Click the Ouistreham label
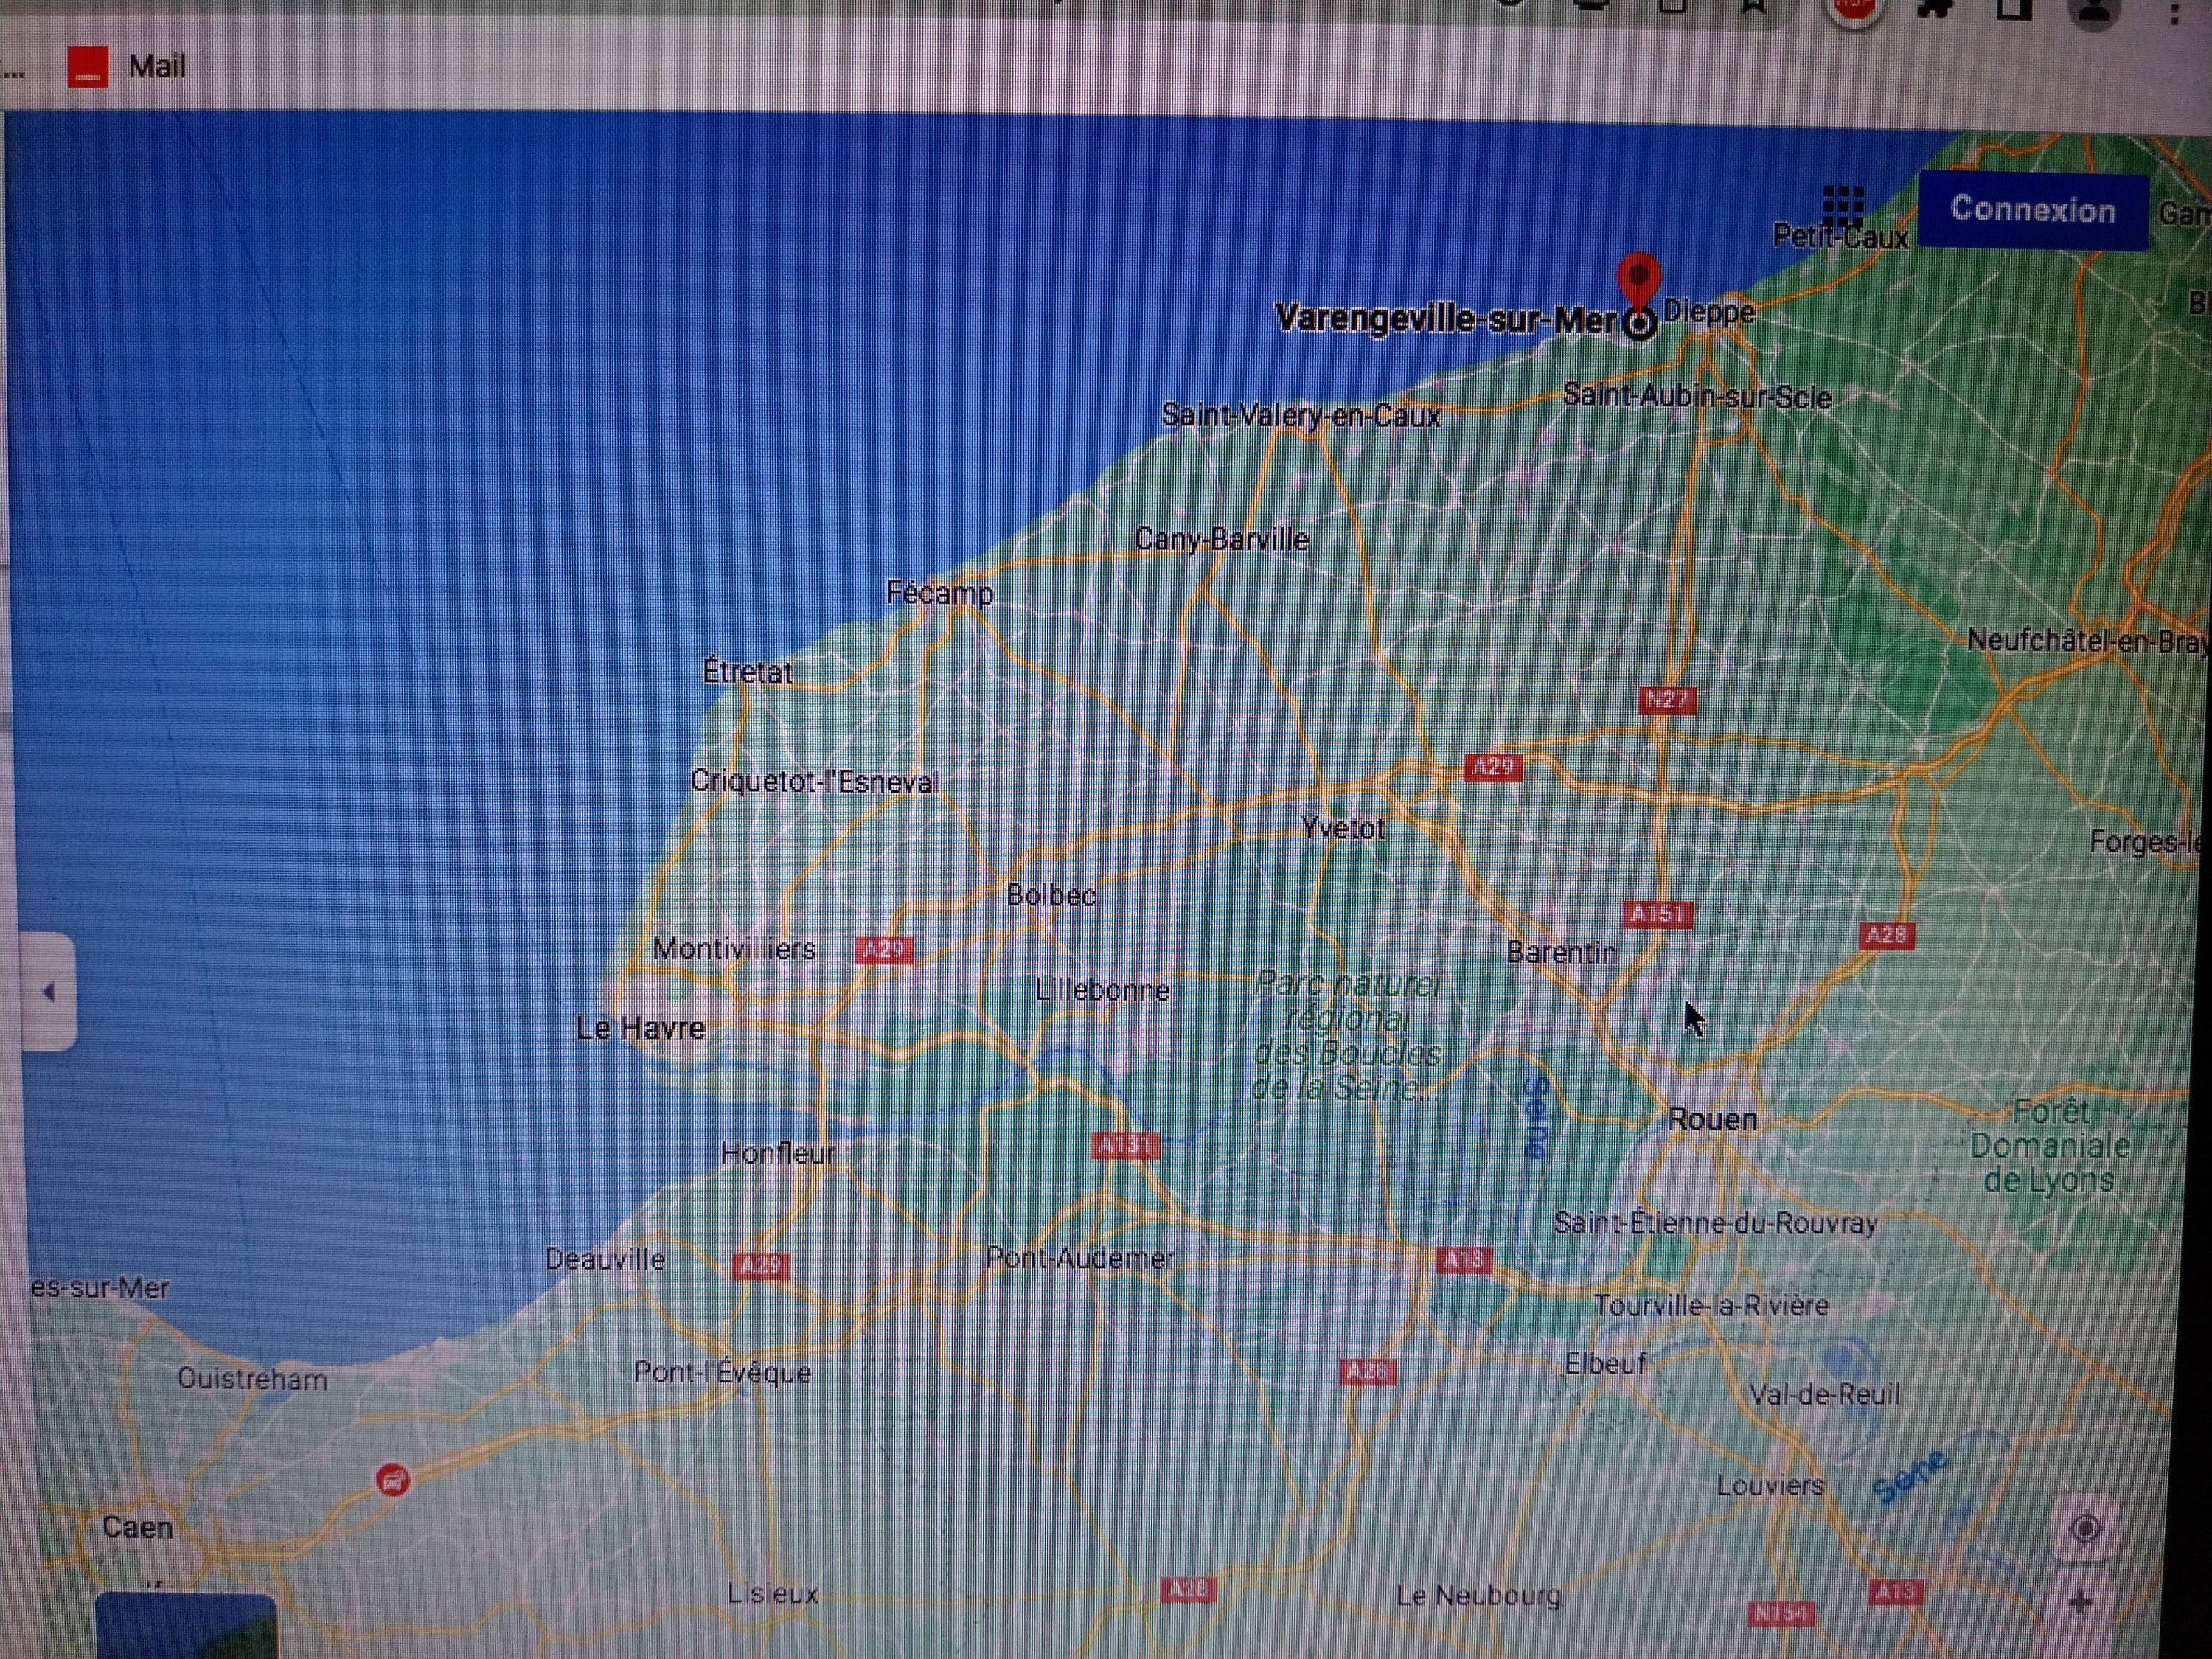This screenshot has height=1659, width=2212. click(252, 1379)
